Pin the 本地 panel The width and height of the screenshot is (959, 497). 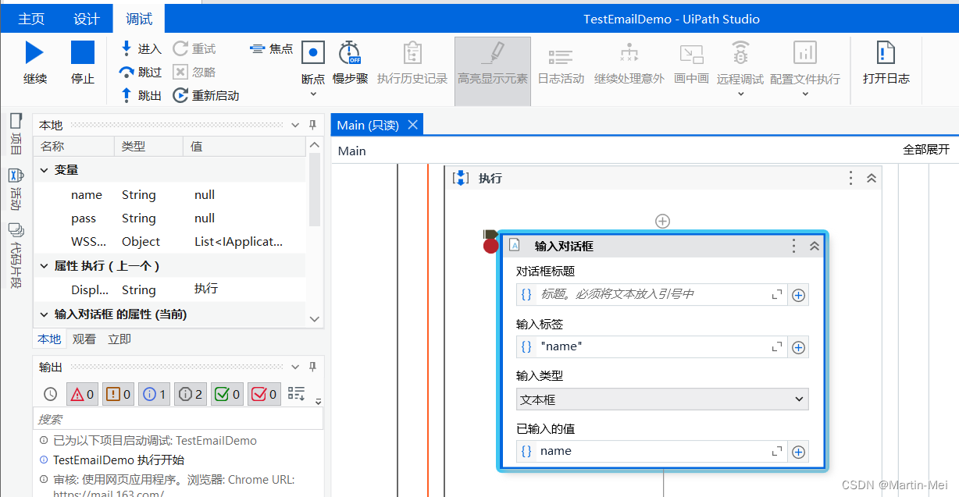coord(312,125)
